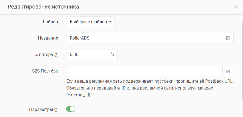
Task: Click the autofill icon inside the name field
Action: tap(228, 38)
